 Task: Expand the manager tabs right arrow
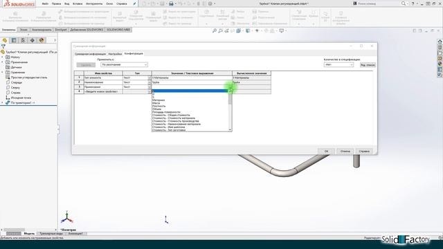tap(55, 40)
